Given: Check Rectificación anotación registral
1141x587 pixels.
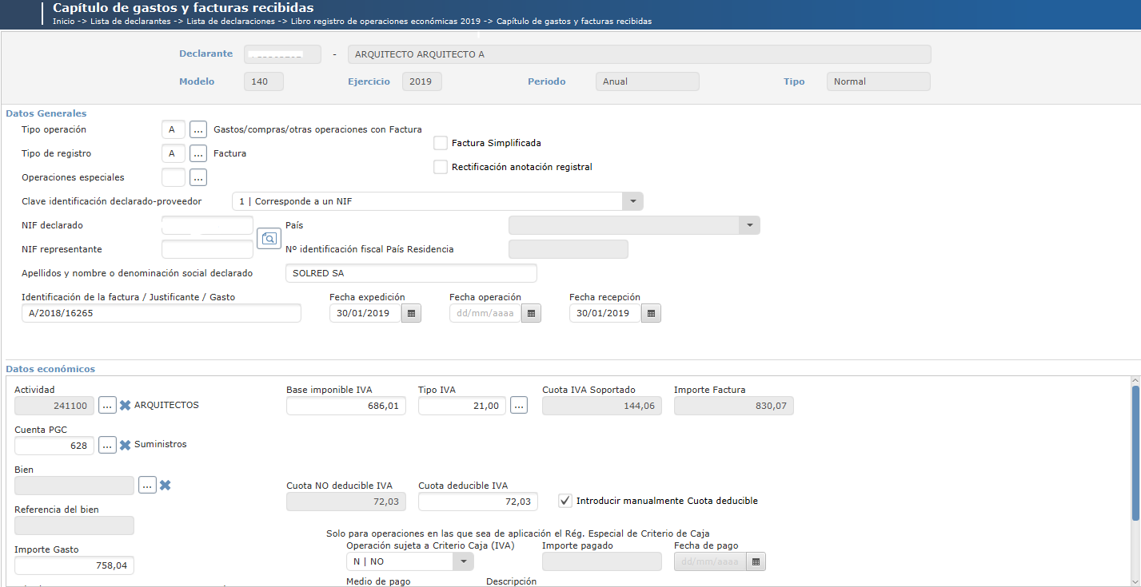Looking at the screenshot, I should (x=440, y=167).
